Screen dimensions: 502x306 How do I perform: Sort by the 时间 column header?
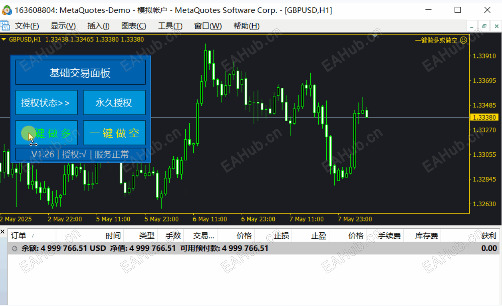[113, 236]
